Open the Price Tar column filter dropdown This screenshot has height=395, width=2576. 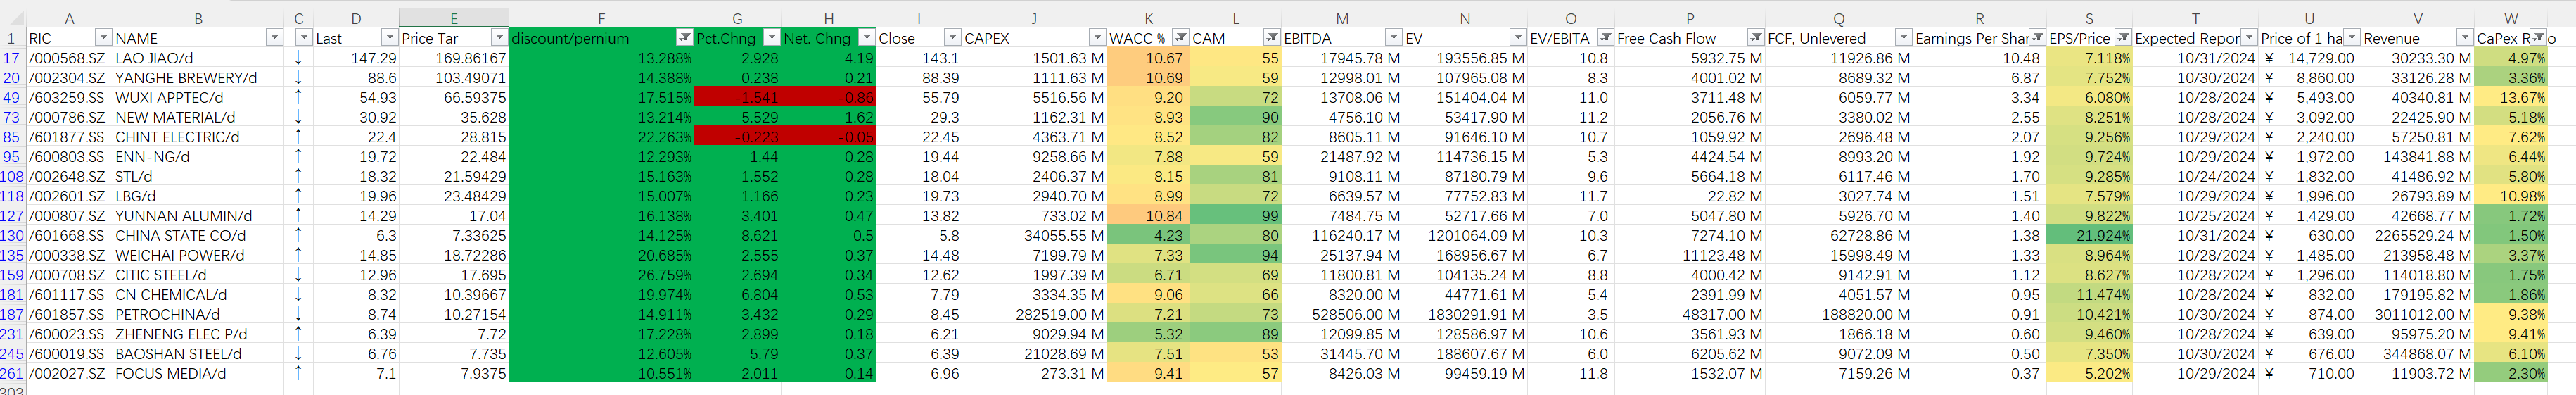499,38
